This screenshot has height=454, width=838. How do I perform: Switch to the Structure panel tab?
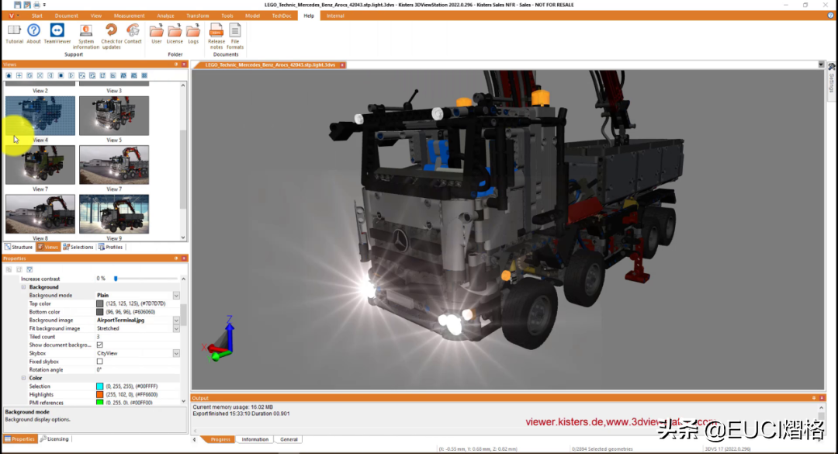coord(19,247)
